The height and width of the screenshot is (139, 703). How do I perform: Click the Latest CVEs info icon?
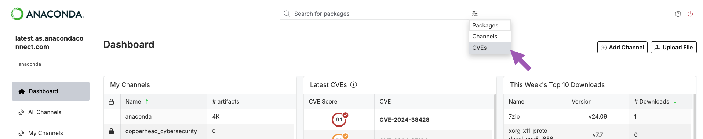(x=353, y=85)
